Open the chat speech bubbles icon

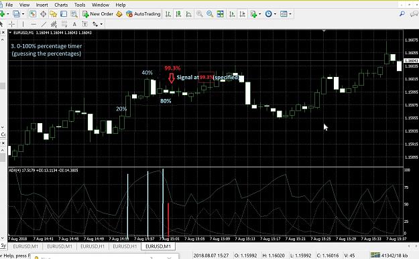tap(414, 14)
